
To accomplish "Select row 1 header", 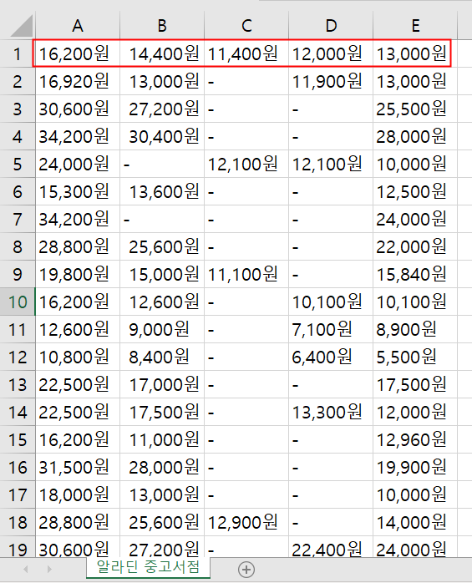I will (18, 53).
